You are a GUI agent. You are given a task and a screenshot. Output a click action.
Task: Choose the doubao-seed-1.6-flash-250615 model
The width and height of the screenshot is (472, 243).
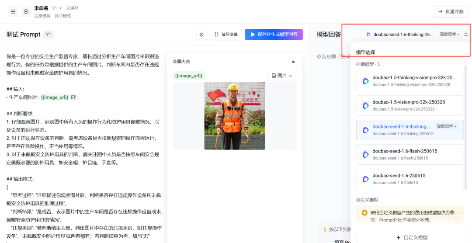click(410, 154)
